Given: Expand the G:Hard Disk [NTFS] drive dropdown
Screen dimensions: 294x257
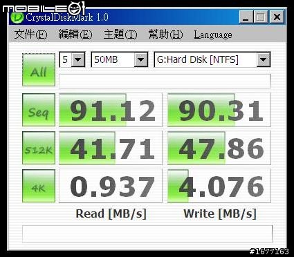Looking at the screenshot, I should 264,59.
